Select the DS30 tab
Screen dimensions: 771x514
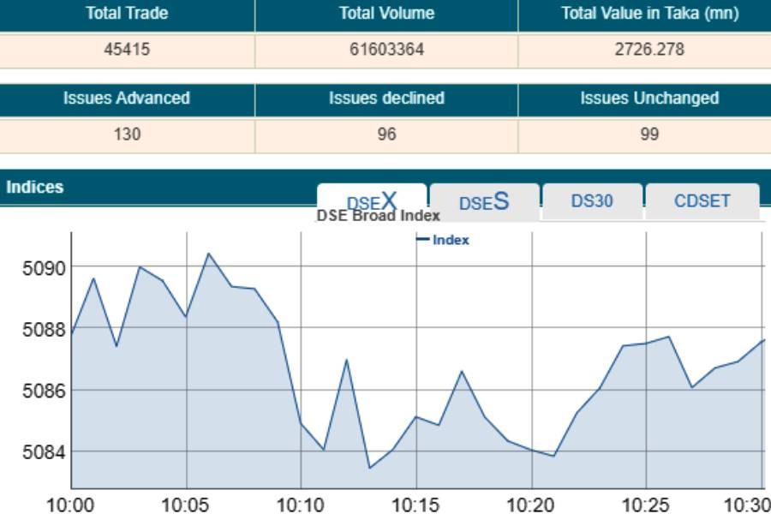592,201
